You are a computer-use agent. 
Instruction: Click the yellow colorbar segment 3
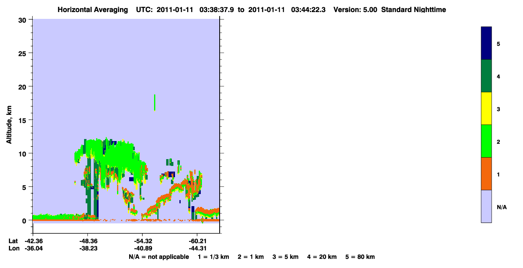tap(486, 108)
